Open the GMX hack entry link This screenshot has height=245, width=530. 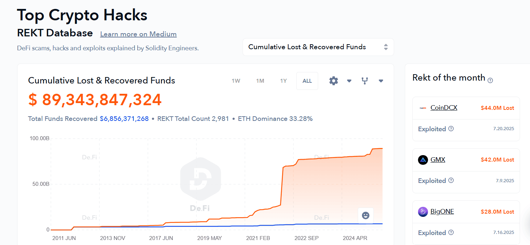[x=438, y=159]
